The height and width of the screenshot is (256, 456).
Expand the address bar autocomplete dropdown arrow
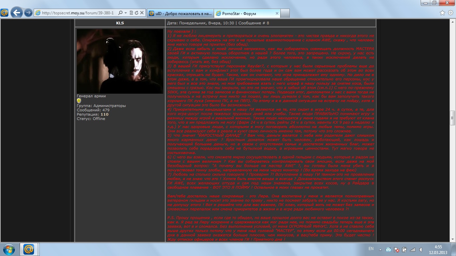pos(126,13)
